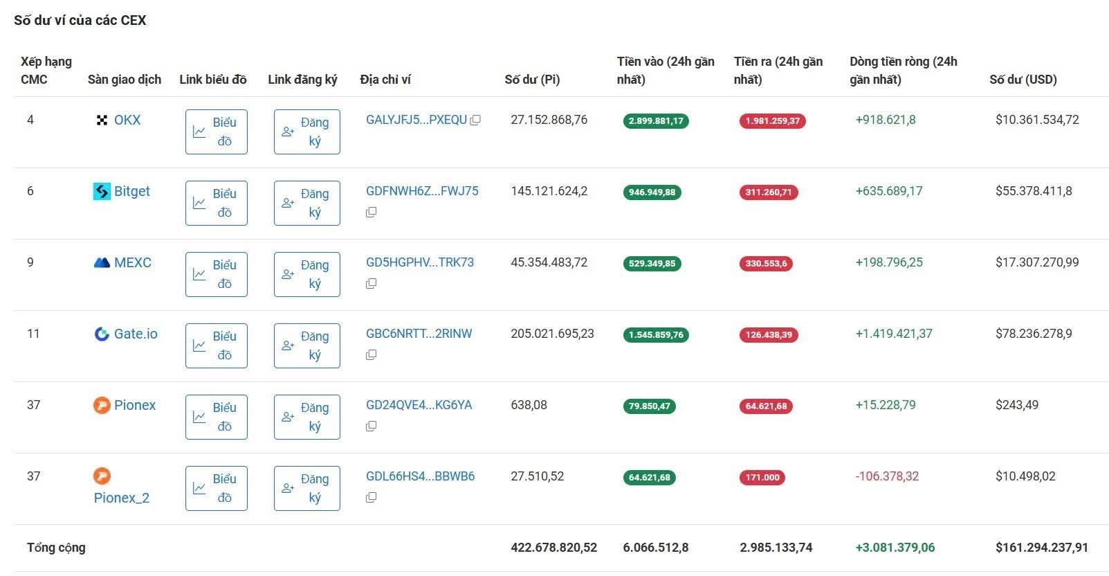Copy the Pionex_2 GDL66HS4 address icon
Screen dimensions: 1109x576
click(x=372, y=498)
